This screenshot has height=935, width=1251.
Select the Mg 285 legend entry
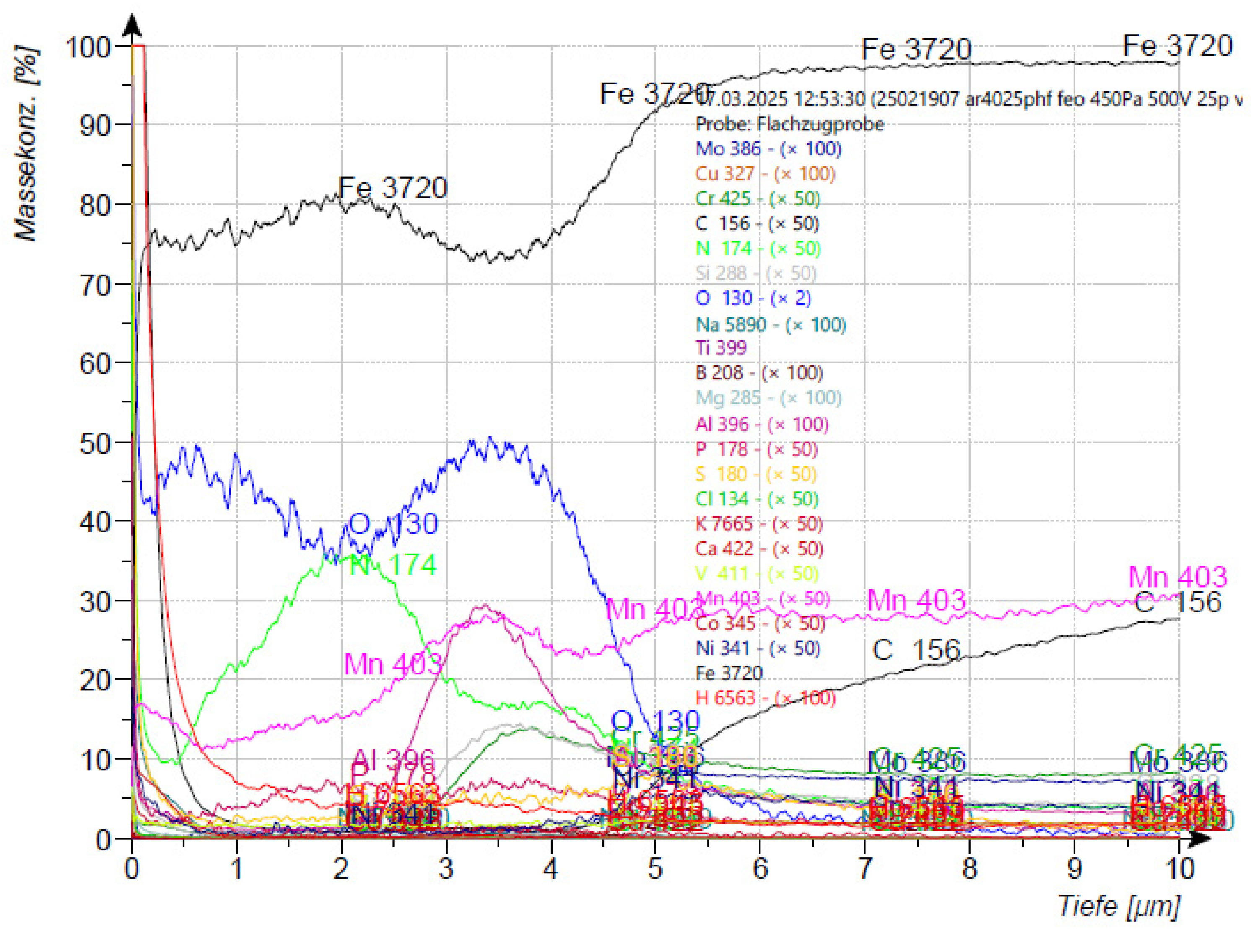click(x=768, y=397)
